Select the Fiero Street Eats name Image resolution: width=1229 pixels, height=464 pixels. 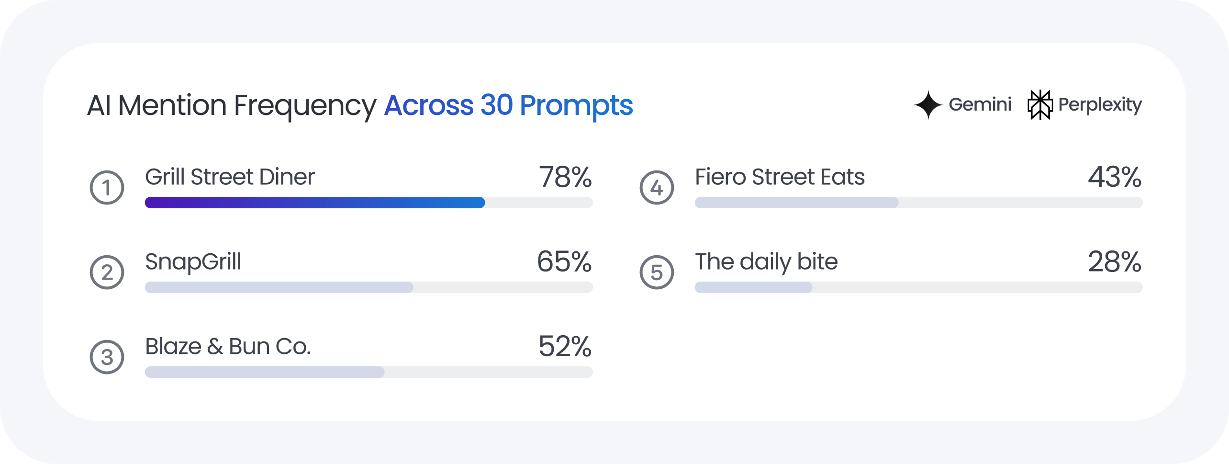780,177
